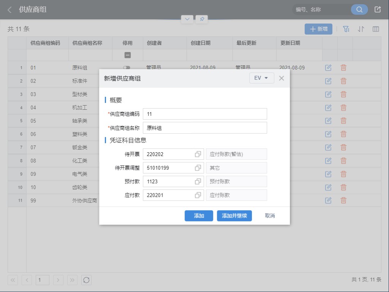Image resolution: width=389 pixels, height=292 pixels.
Task: Click the header search box 编号、名称
Action: pos(321,9)
